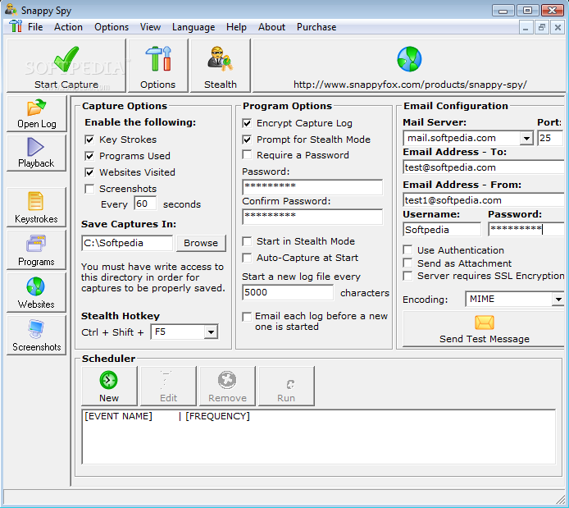569x508 pixels.
Task: Open the Help menu
Action: pos(236,27)
